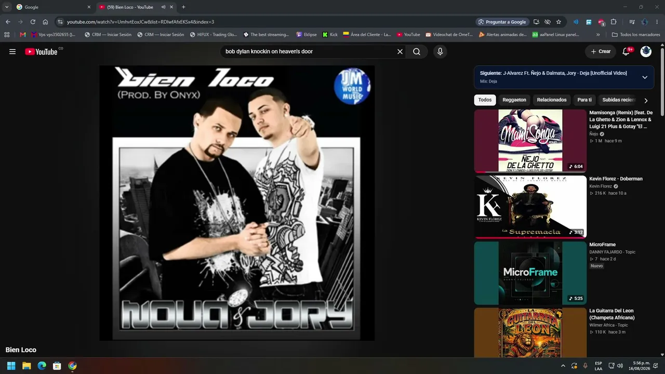Open the Todos los marcadores folder
Screen dimensions: 665x374
pos(635,35)
